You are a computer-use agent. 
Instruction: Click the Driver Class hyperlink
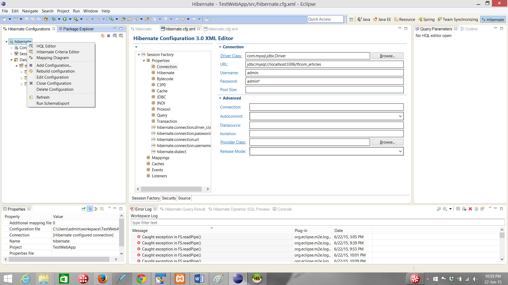coord(231,56)
